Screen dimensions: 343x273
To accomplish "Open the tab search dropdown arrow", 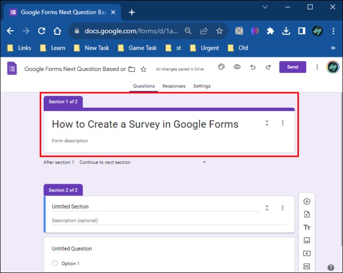I will pyautogui.click(x=265, y=7).
